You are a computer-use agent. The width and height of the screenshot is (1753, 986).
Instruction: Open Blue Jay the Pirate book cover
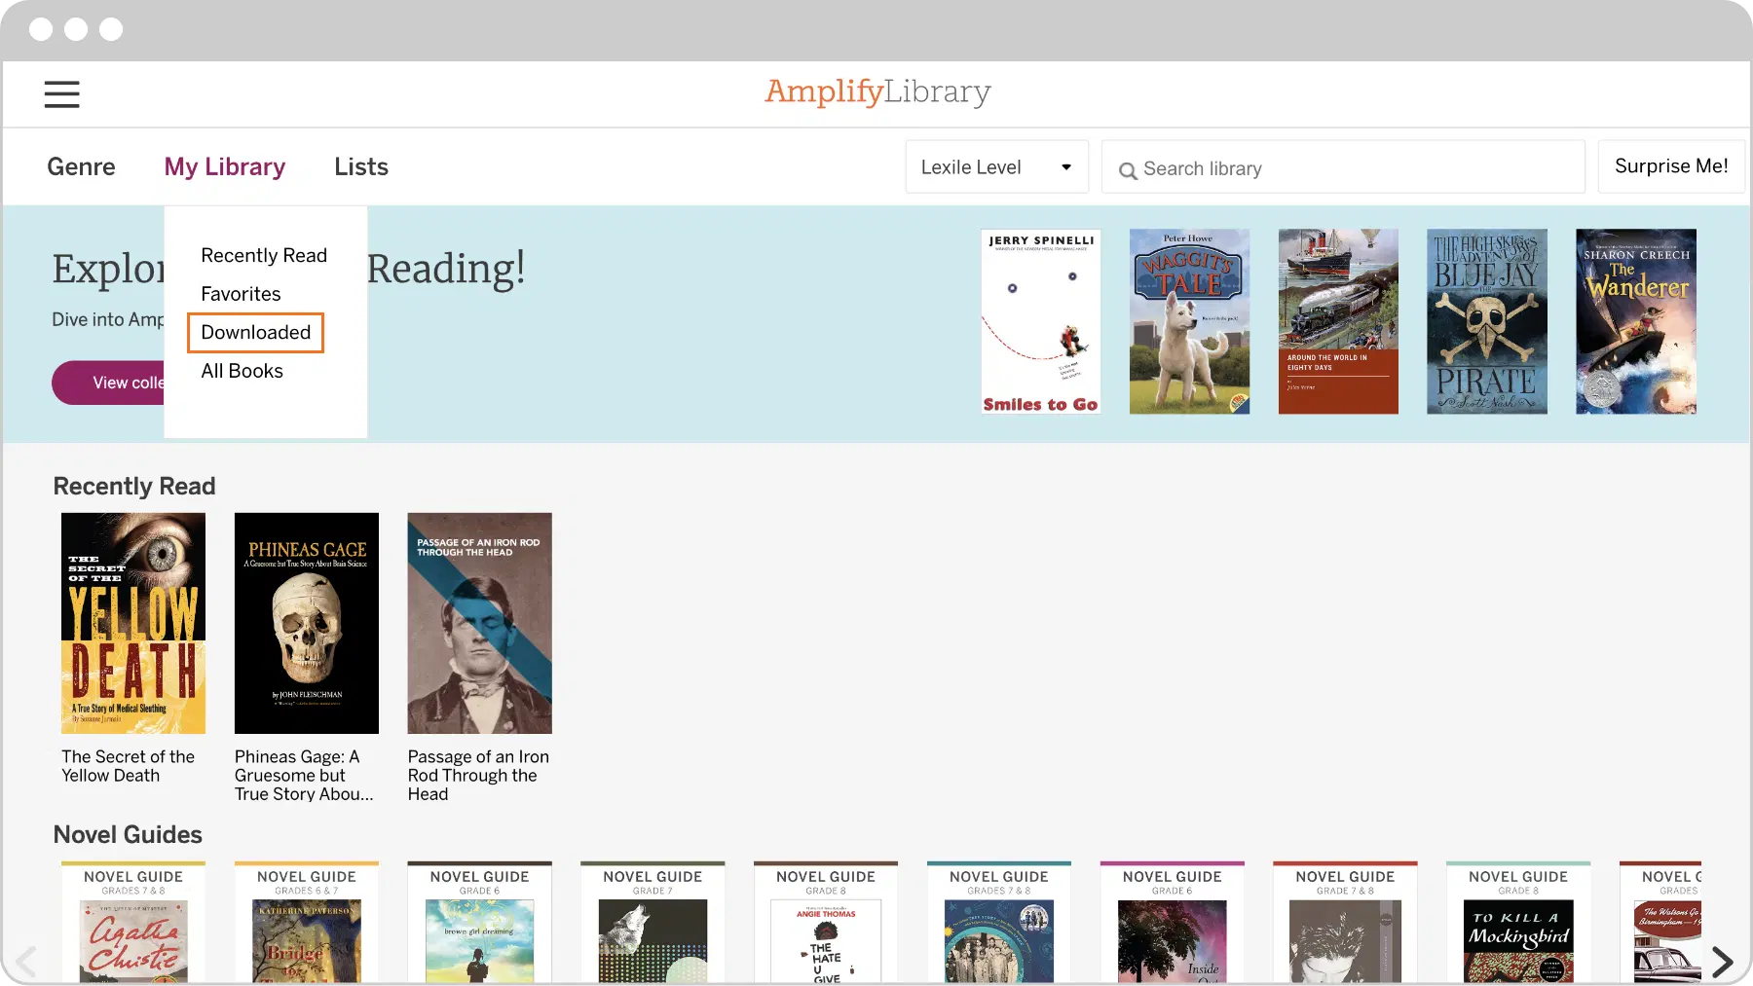tap(1487, 321)
